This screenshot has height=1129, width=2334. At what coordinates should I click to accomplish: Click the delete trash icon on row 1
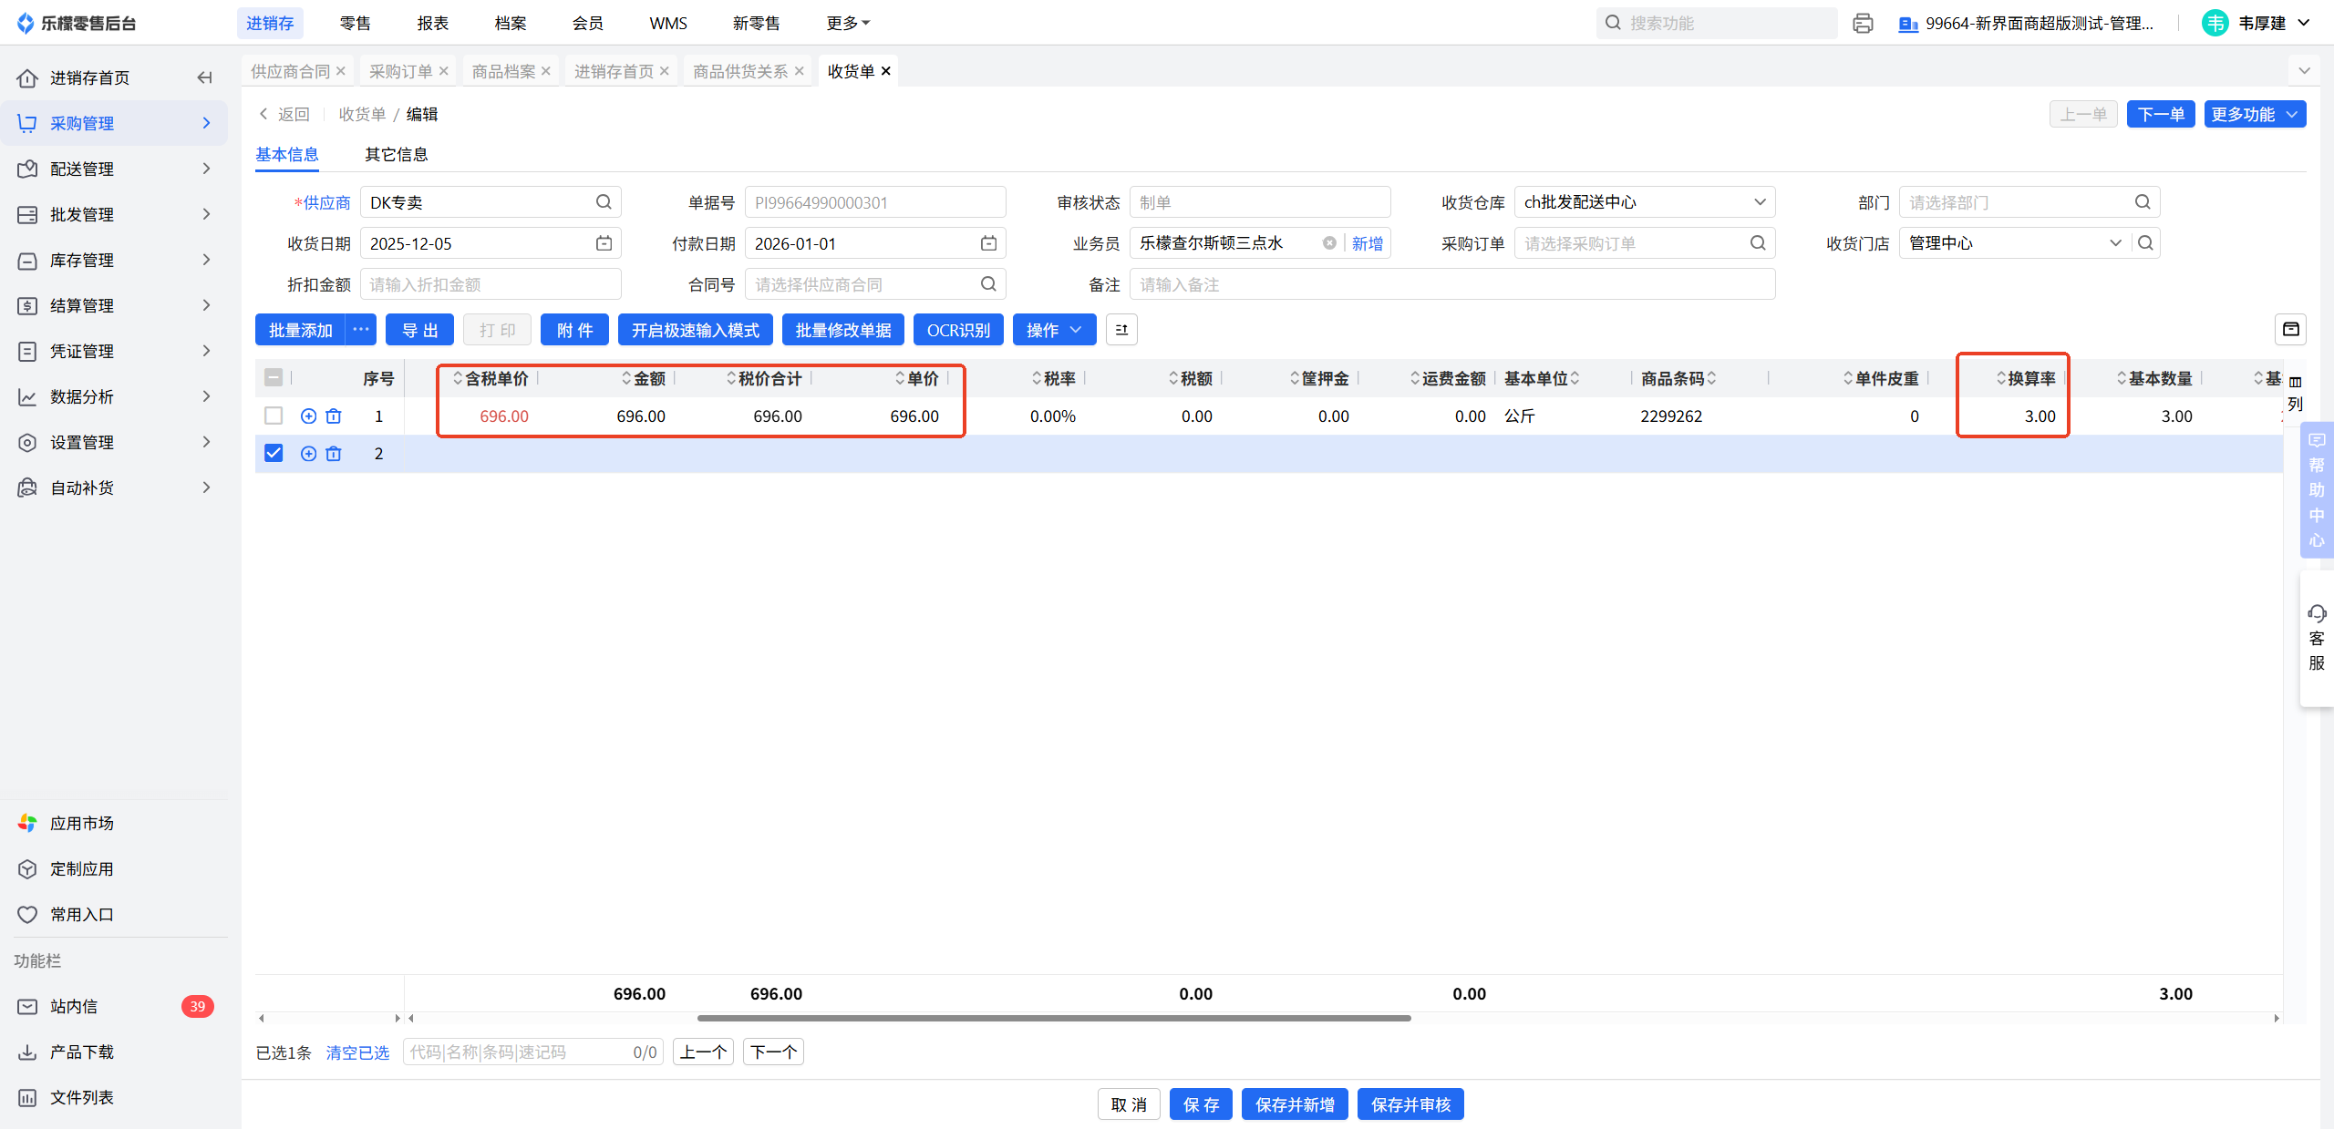[334, 416]
